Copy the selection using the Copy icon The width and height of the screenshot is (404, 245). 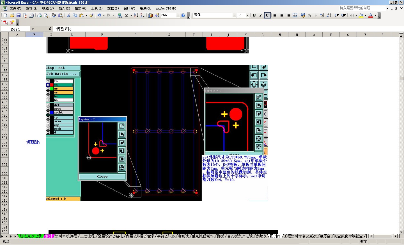[75, 15]
